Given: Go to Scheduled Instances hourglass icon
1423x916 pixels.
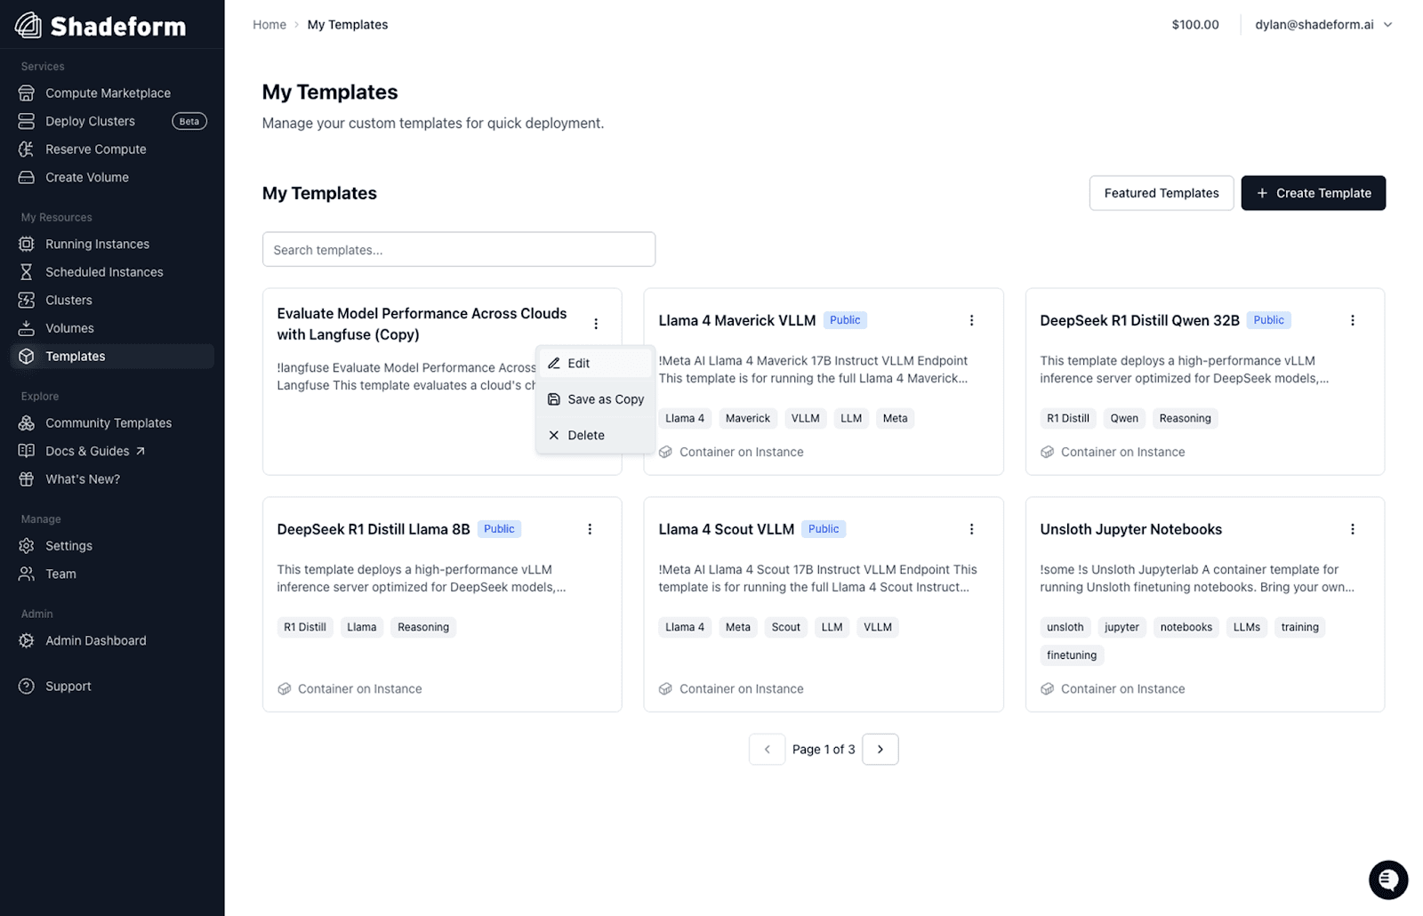Looking at the screenshot, I should coord(27,272).
